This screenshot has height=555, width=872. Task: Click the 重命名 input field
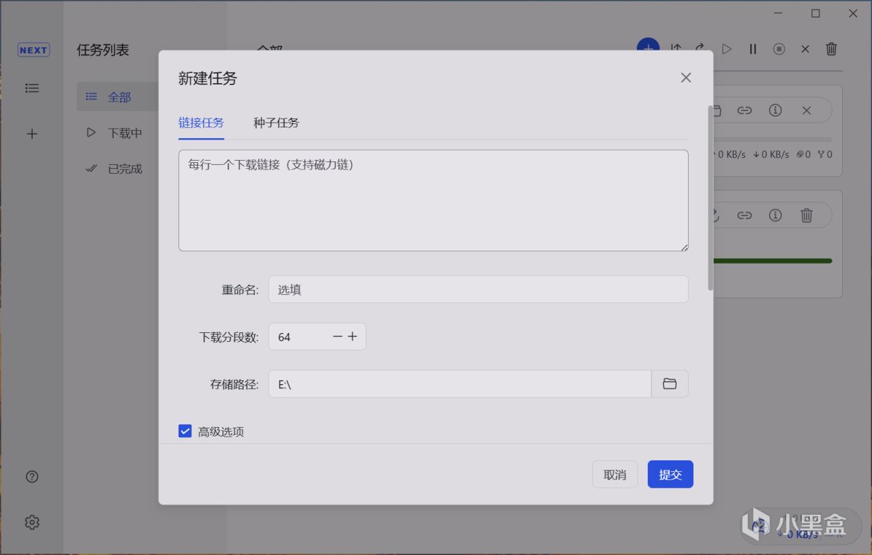pos(478,289)
